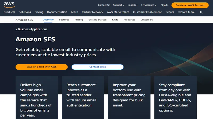Screen dimensions: 213x119
Task: Click Save on email with AWS button
Action: click(x=42, y=67)
